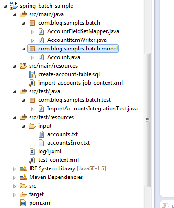Collapse the src/test/resources folder

14,118
